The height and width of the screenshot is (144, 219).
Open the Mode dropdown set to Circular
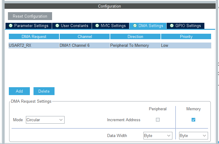click(45, 120)
